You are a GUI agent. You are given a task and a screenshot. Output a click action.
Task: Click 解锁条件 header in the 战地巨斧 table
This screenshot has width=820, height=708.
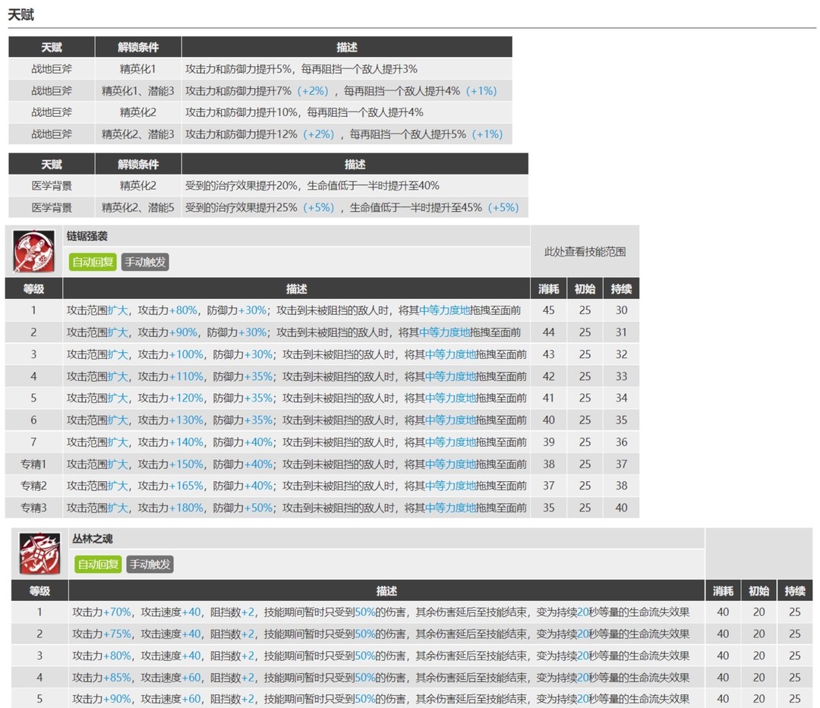click(x=138, y=47)
